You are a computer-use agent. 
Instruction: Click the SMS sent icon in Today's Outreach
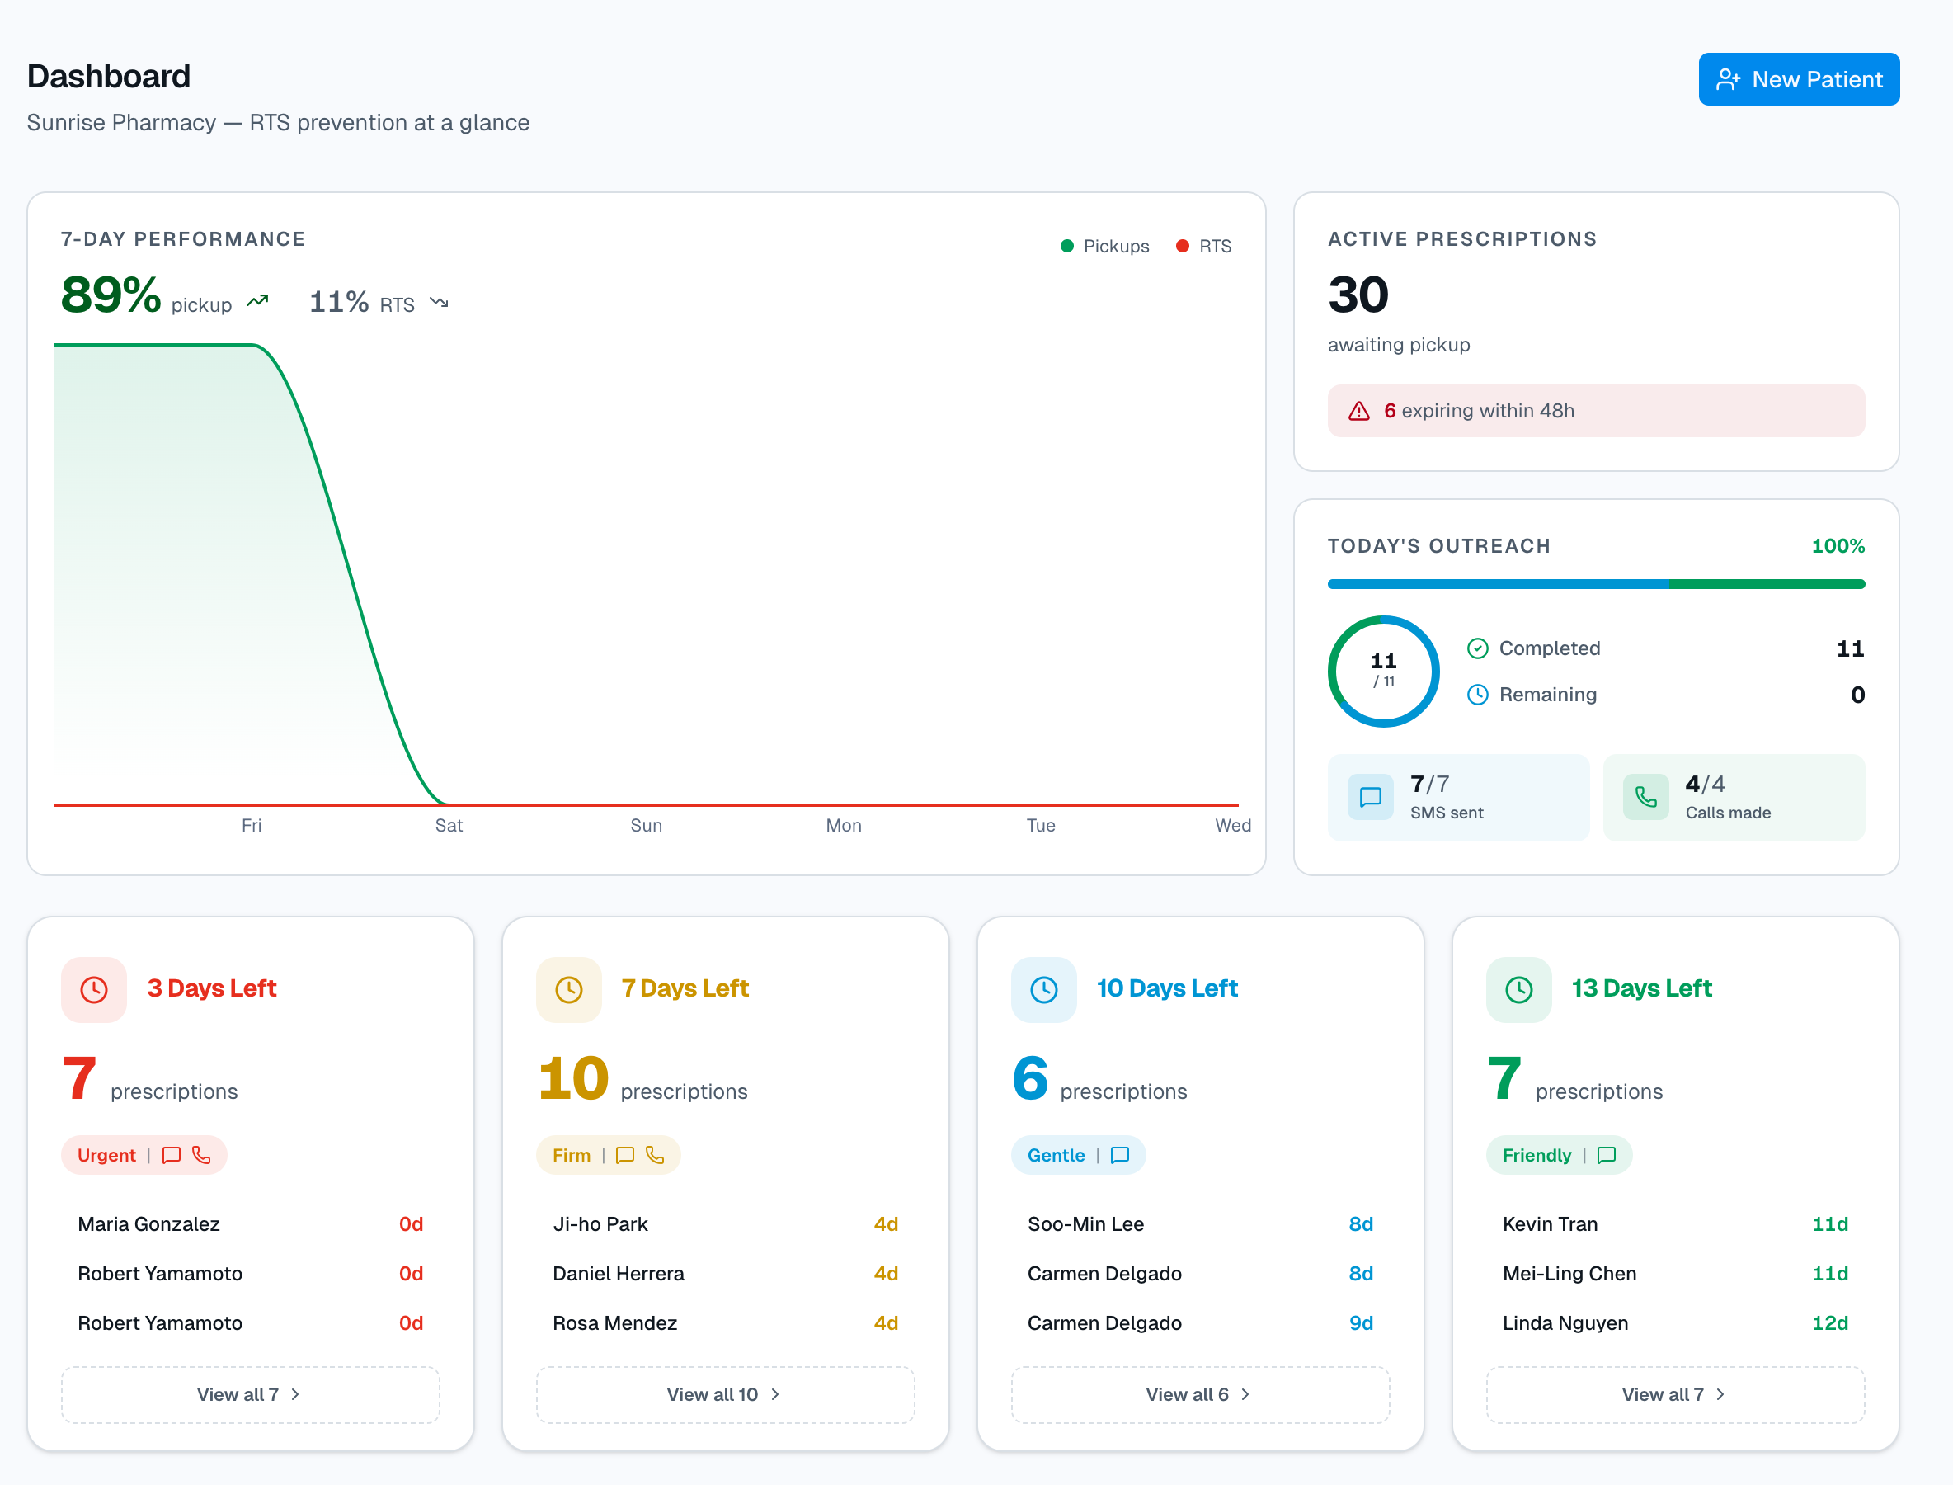pyautogui.click(x=1369, y=796)
